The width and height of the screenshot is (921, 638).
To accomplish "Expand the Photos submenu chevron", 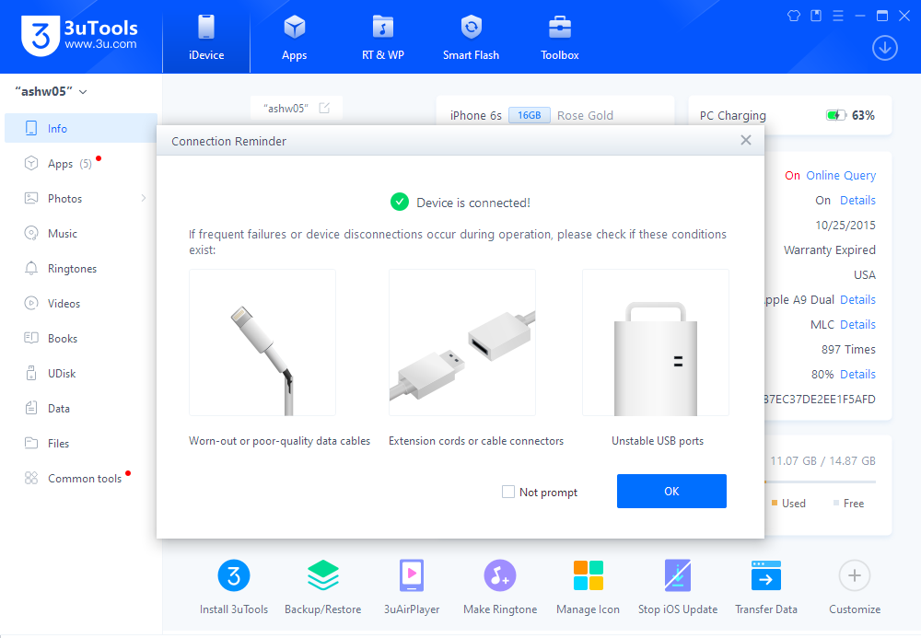I will [x=144, y=198].
